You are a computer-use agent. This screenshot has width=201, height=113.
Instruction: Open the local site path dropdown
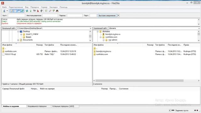[x=90, y=28]
